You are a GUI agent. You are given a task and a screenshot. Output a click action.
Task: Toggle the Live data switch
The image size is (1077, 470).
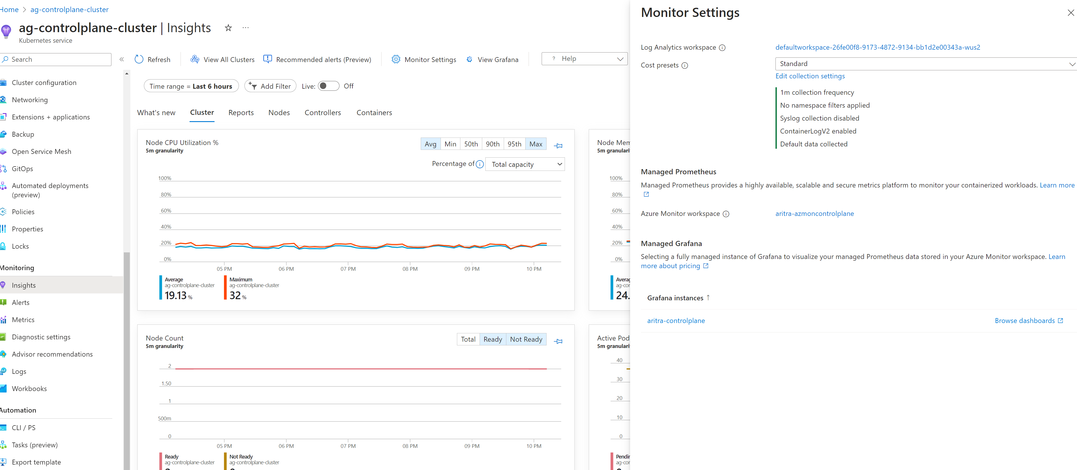tap(328, 86)
